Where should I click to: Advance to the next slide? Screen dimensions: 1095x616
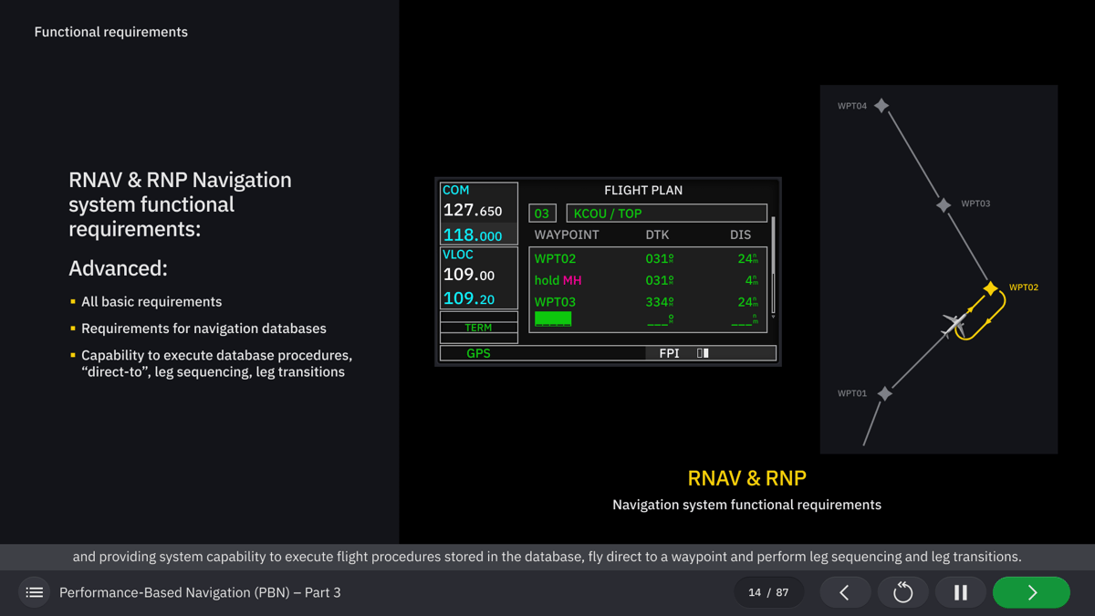pyautogui.click(x=1030, y=591)
